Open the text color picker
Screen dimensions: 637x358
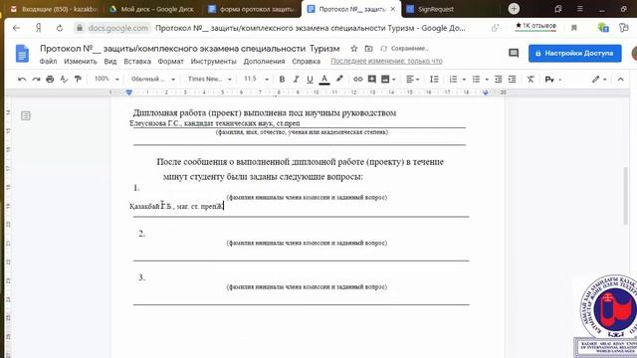[324, 80]
